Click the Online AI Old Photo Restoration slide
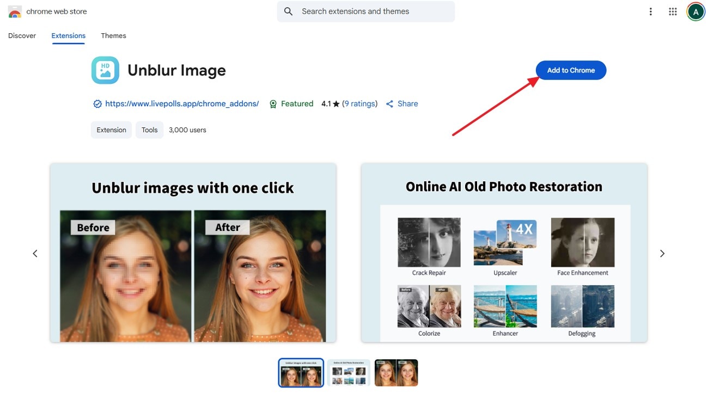708x393 pixels. click(x=504, y=253)
